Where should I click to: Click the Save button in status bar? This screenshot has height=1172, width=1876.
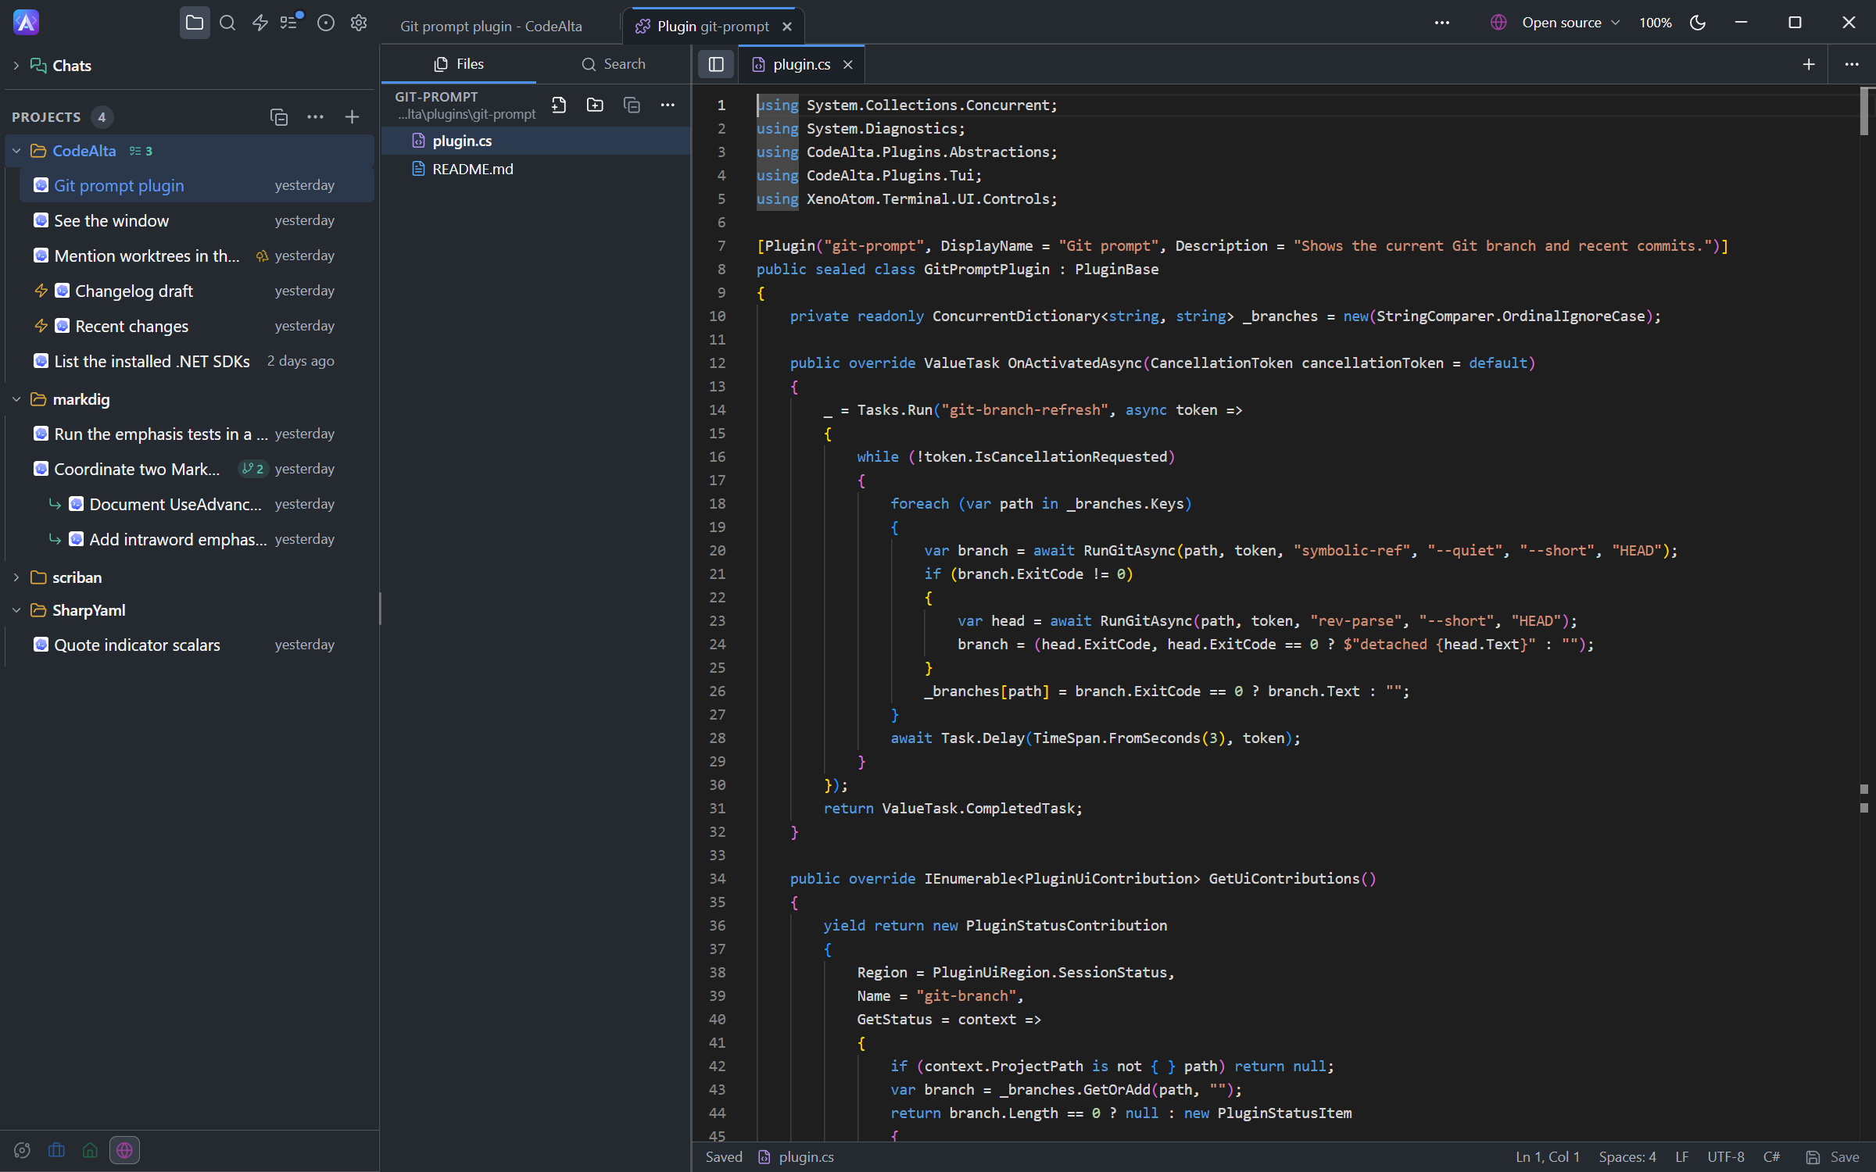click(1832, 1157)
